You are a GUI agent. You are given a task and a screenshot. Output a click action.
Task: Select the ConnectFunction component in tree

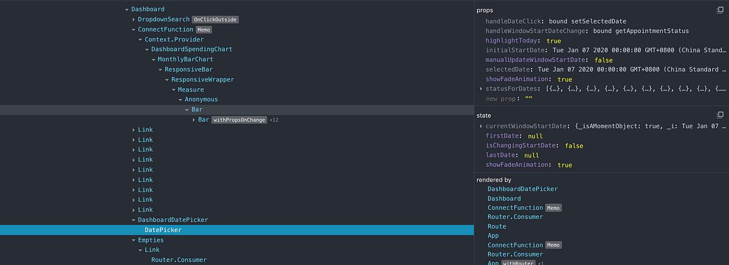pyautogui.click(x=165, y=29)
